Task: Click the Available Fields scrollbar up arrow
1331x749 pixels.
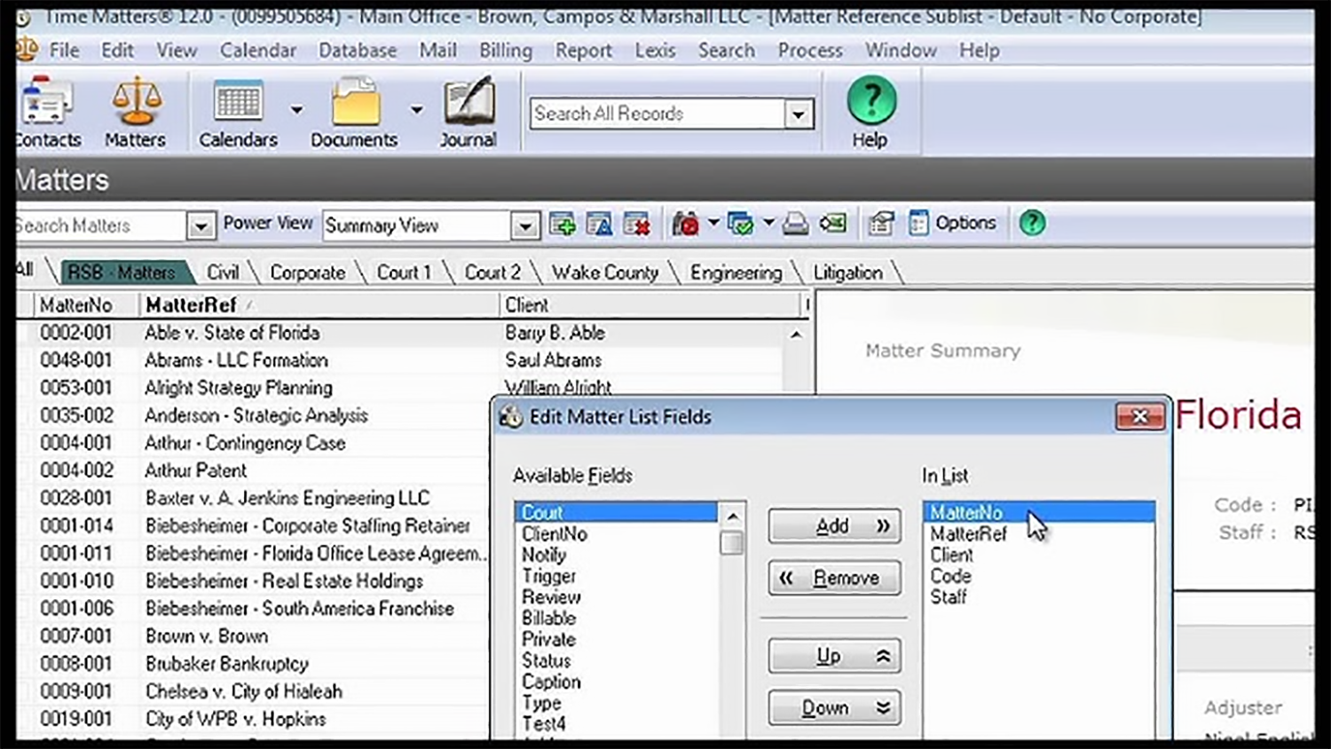Action: point(732,516)
